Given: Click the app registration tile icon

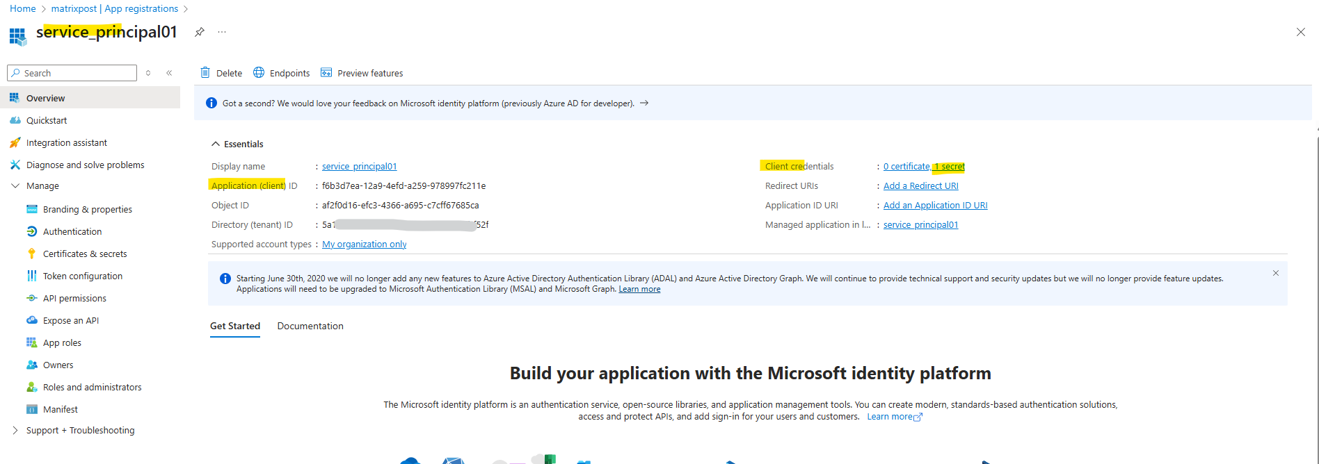Looking at the screenshot, I should tap(18, 36).
